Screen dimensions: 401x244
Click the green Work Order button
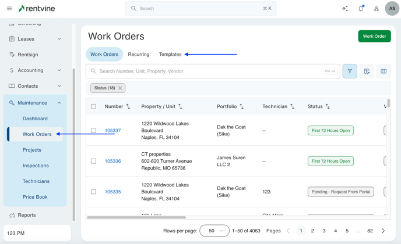pos(374,36)
